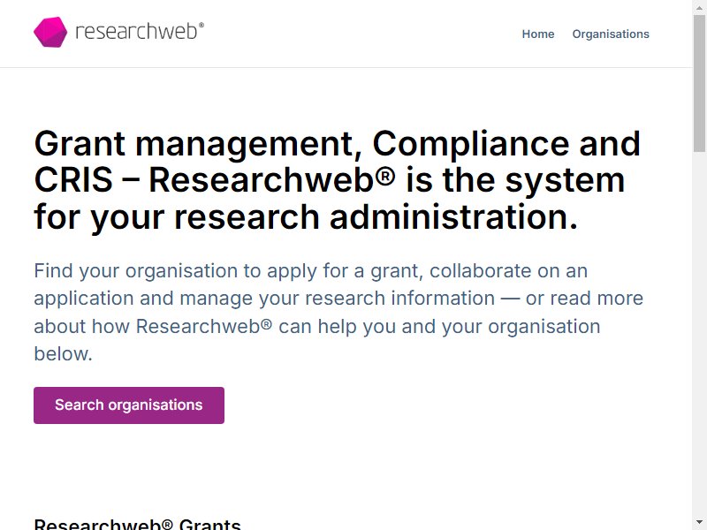Click the paragraph starting "Find your organisation"
707x530 pixels.
tap(338, 313)
